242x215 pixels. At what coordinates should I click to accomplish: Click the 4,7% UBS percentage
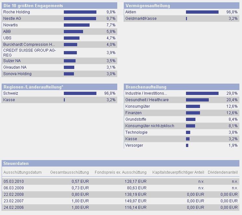tap(111, 38)
